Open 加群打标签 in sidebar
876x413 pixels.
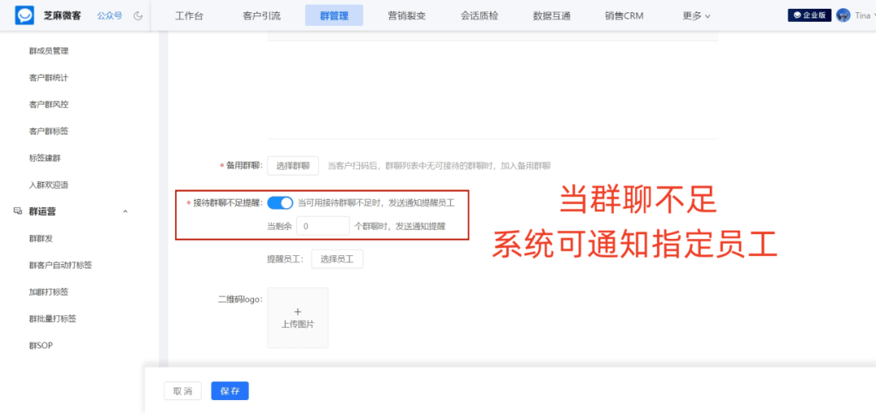[49, 292]
